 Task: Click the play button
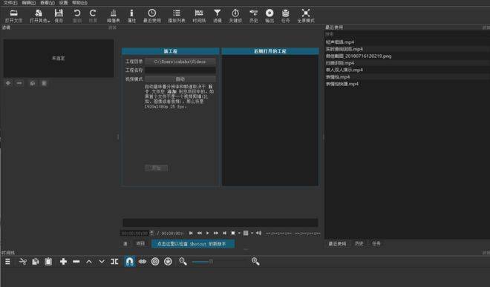point(207,233)
